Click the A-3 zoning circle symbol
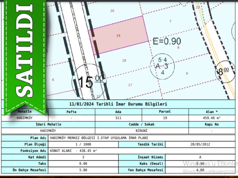Viewport: 238px width, 178px height. [x=162, y=66]
